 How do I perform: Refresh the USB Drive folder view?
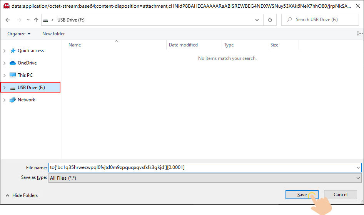270,20
